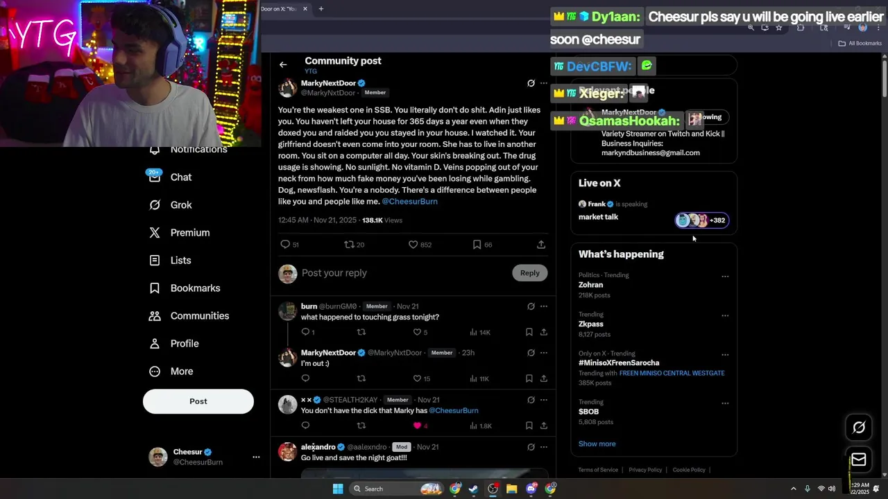Open new browser tab with plus icon

click(x=321, y=9)
